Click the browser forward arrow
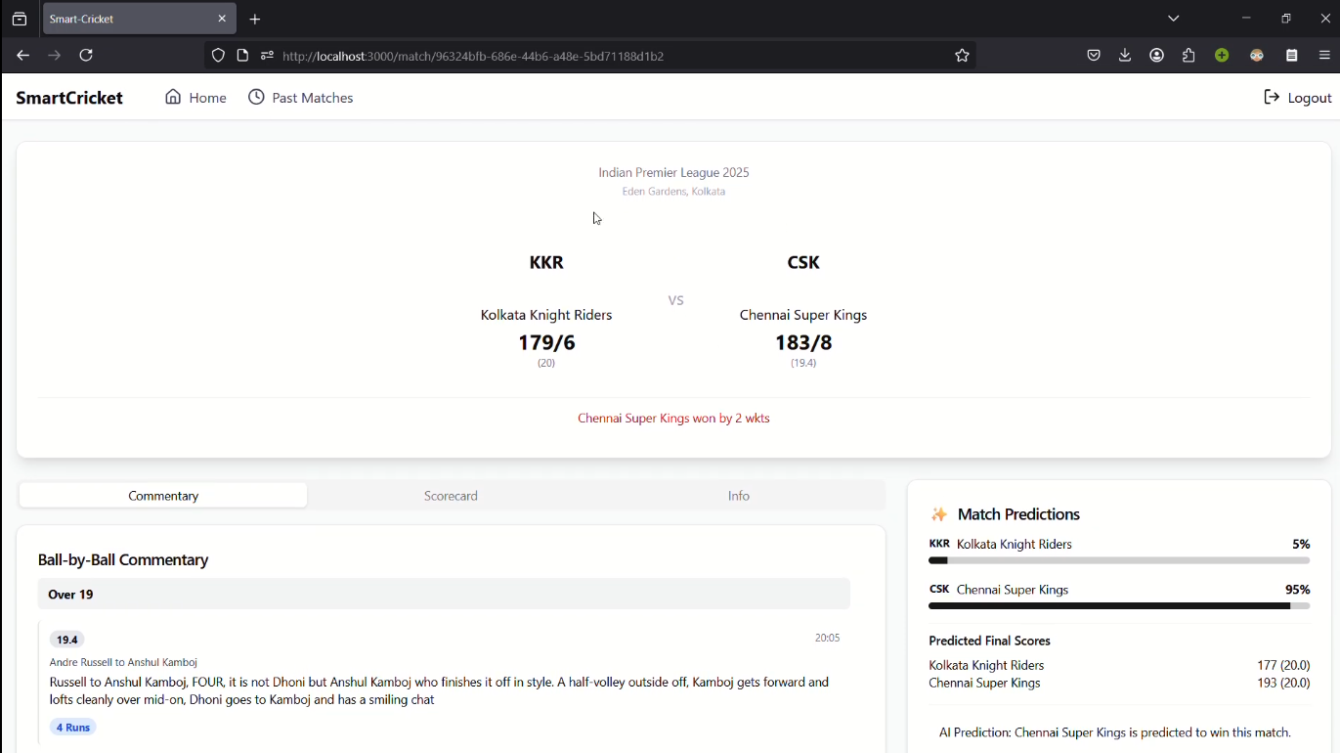Screen dimensions: 1340x753 tap(55, 56)
